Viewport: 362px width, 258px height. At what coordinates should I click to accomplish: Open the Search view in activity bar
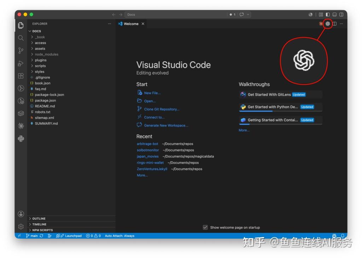tap(21, 38)
